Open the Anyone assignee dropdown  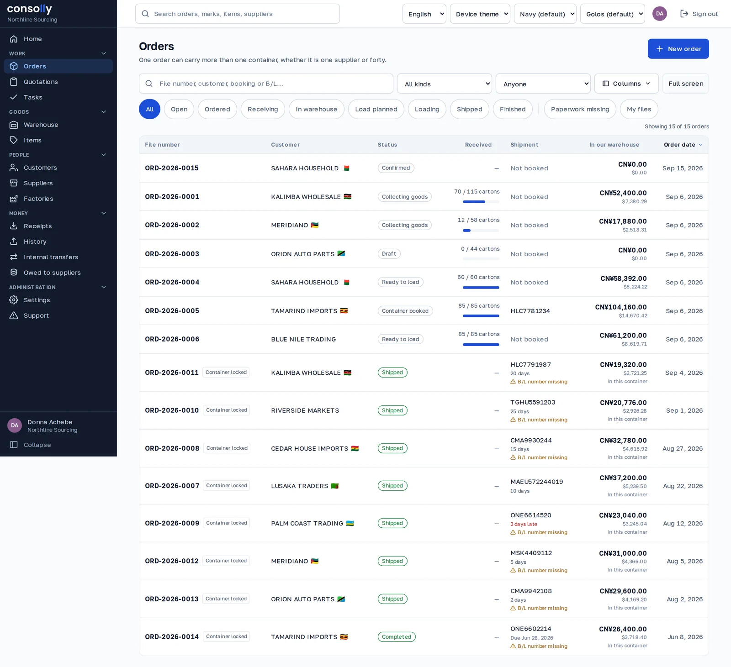pos(543,84)
